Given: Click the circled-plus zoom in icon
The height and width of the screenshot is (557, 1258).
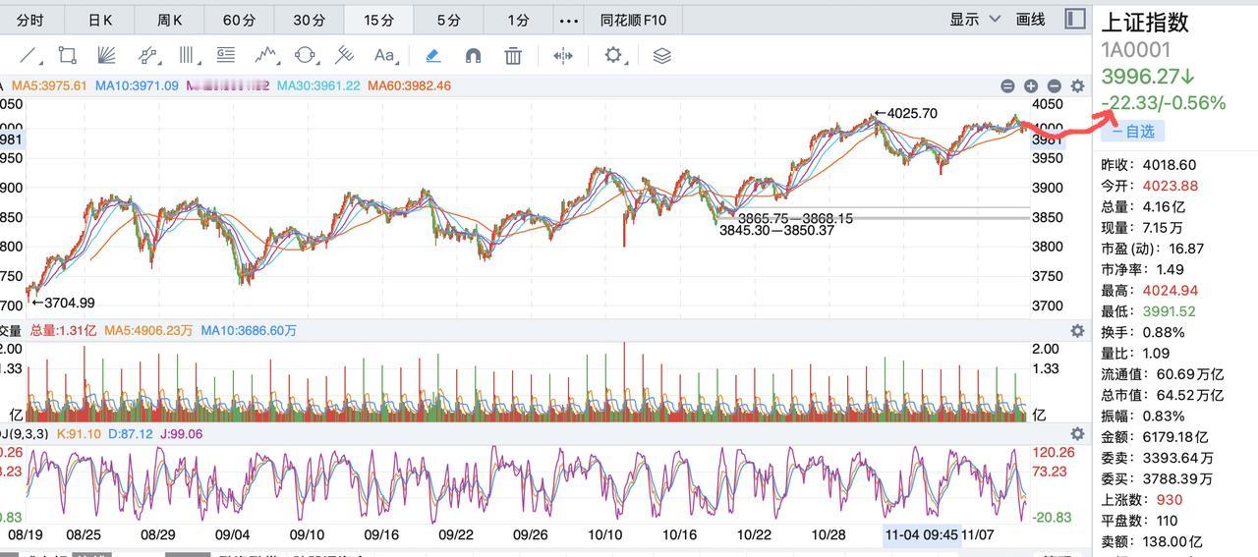Looking at the screenshot, I should tap(1031, 86).
